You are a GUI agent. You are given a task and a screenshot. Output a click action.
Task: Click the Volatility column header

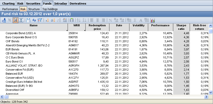138,26
